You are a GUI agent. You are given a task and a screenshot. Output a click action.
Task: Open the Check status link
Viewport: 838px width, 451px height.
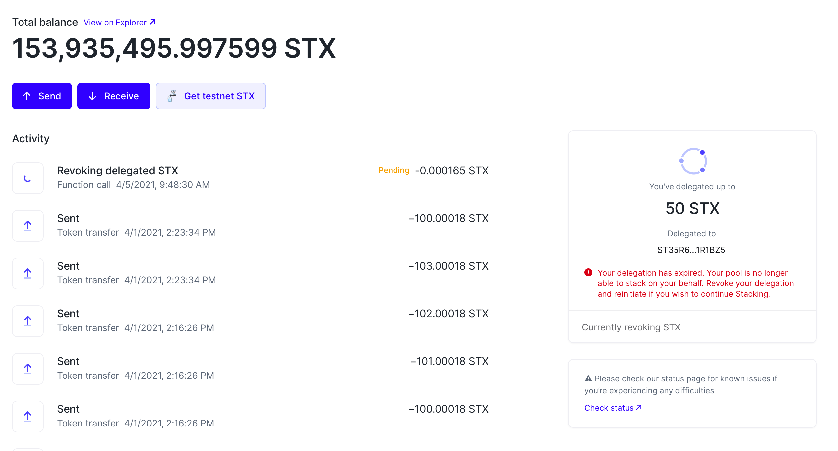pos(609,408)
